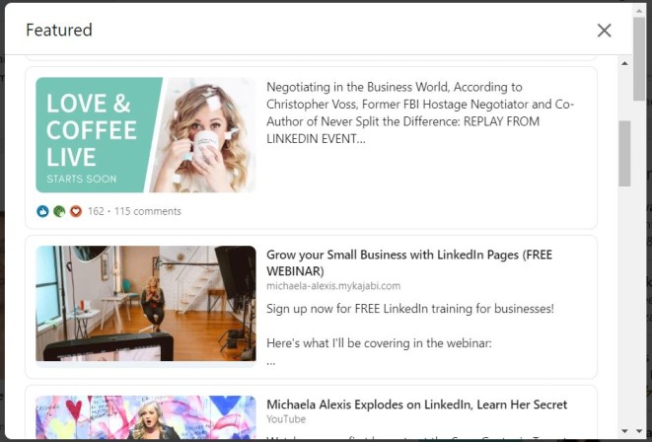The image size is (652, 442).
Task: Open the 162 reactions count
Action: (x=96, y=211)
